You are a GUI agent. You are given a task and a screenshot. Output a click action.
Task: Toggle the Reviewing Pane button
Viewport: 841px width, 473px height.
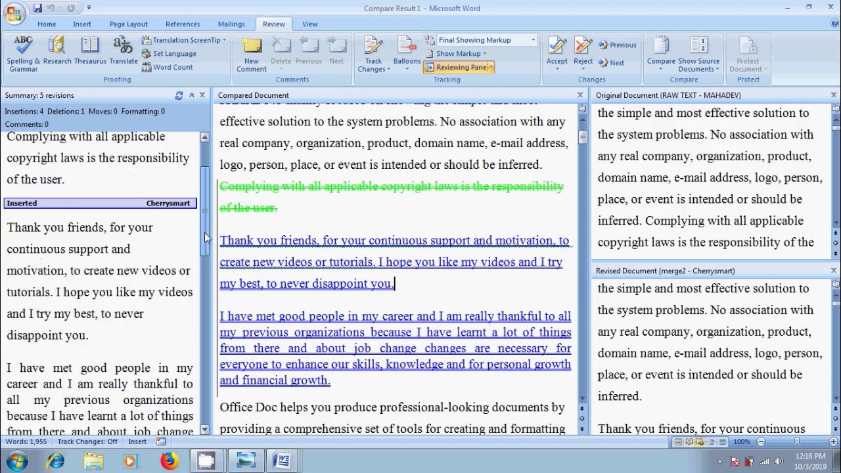point(459,67)
